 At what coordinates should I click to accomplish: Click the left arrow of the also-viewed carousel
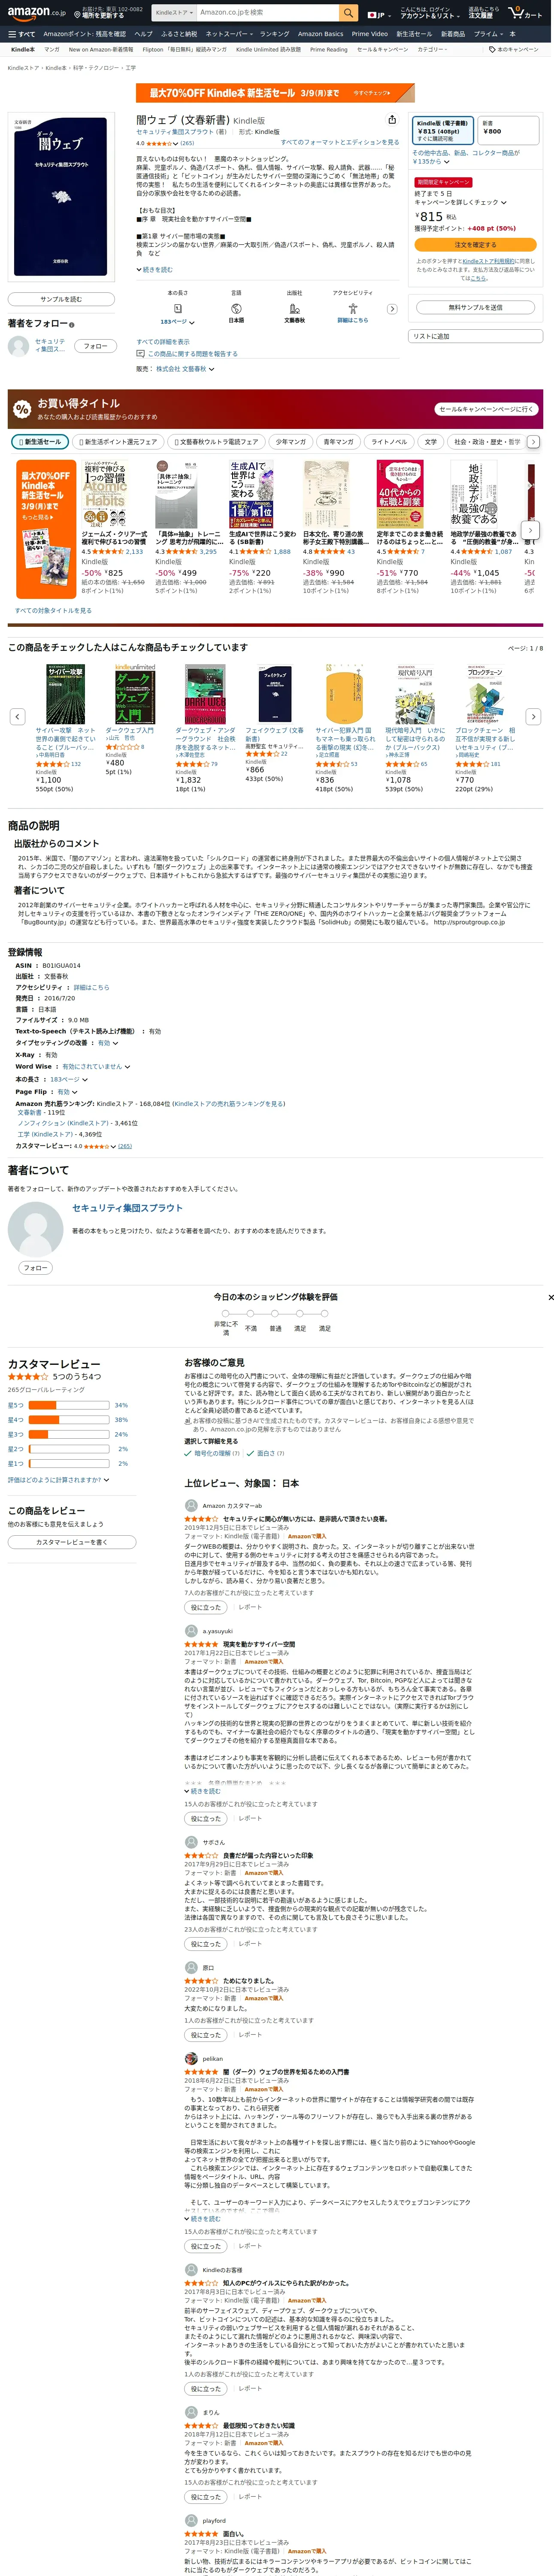pyautogui.click(x=17, y=716)
